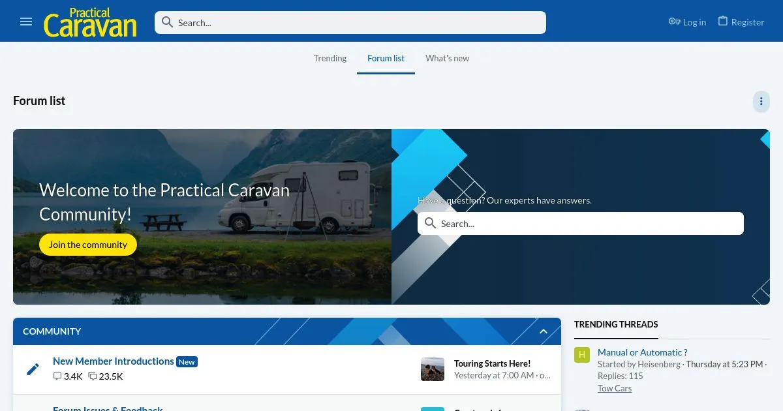Collapse the Community section
The width and height of the screenshot is (783, 411).
click(x=544, y=331)
